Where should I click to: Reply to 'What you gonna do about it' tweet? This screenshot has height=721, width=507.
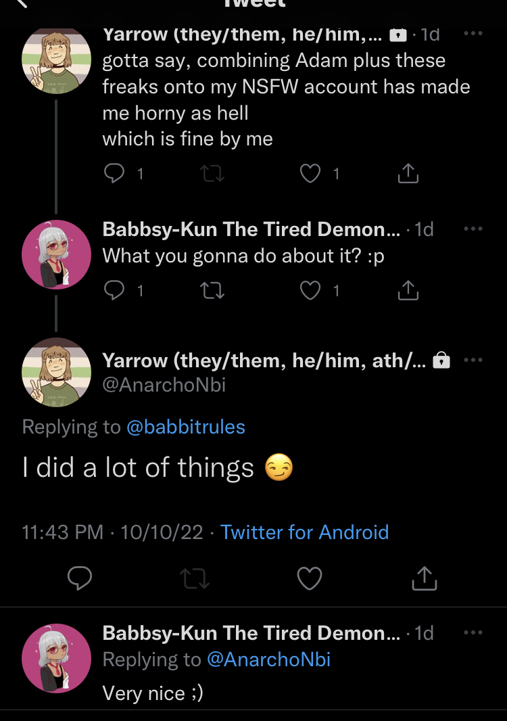114,291
